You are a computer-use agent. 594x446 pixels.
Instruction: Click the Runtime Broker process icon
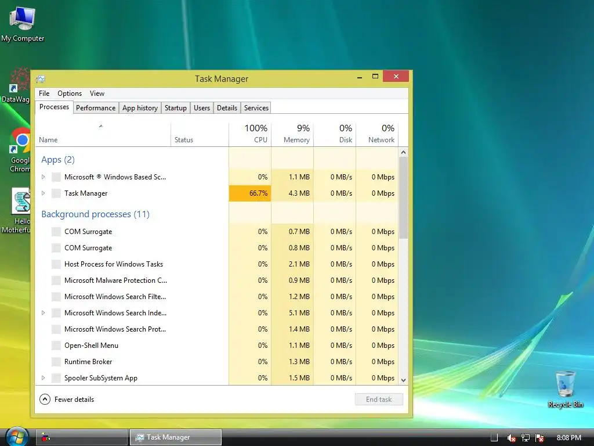pos(56,362)
